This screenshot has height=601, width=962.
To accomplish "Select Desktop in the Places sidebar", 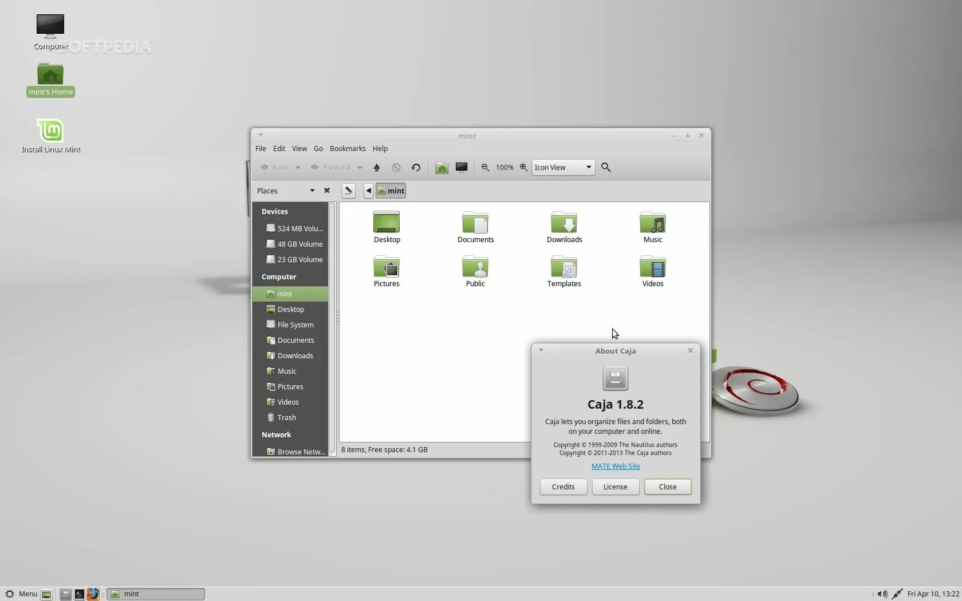I will [290, 309].
